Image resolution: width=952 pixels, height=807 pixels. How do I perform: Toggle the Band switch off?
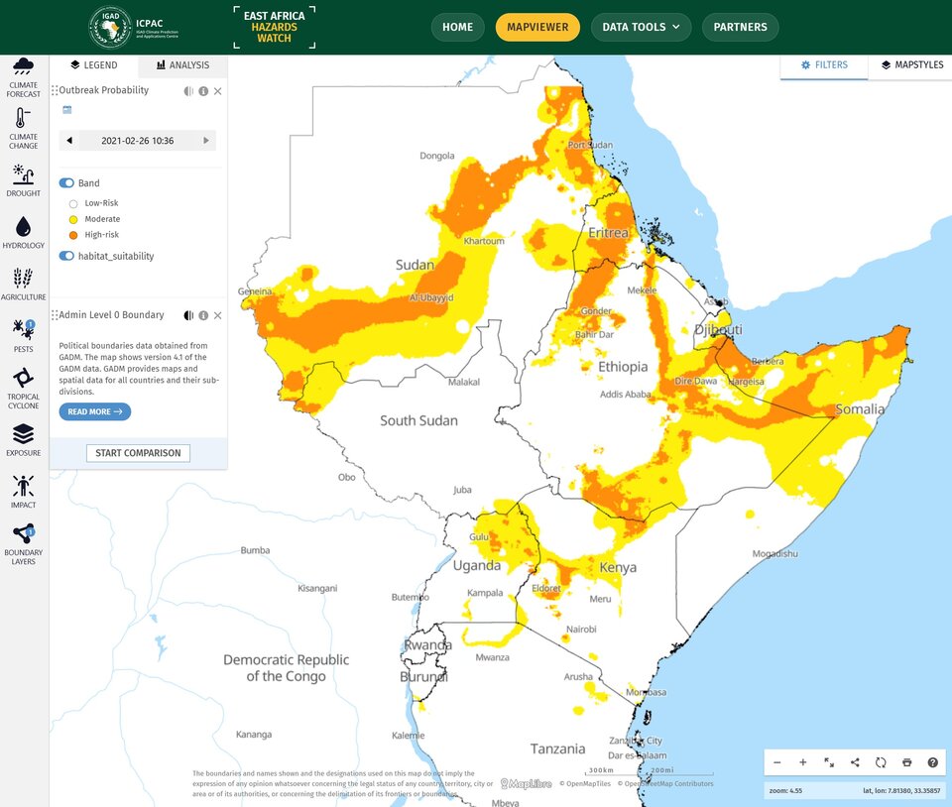click(67, 183)
